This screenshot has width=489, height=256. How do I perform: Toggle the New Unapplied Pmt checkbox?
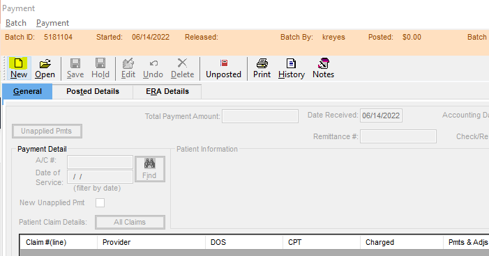[x=100, y=203]
